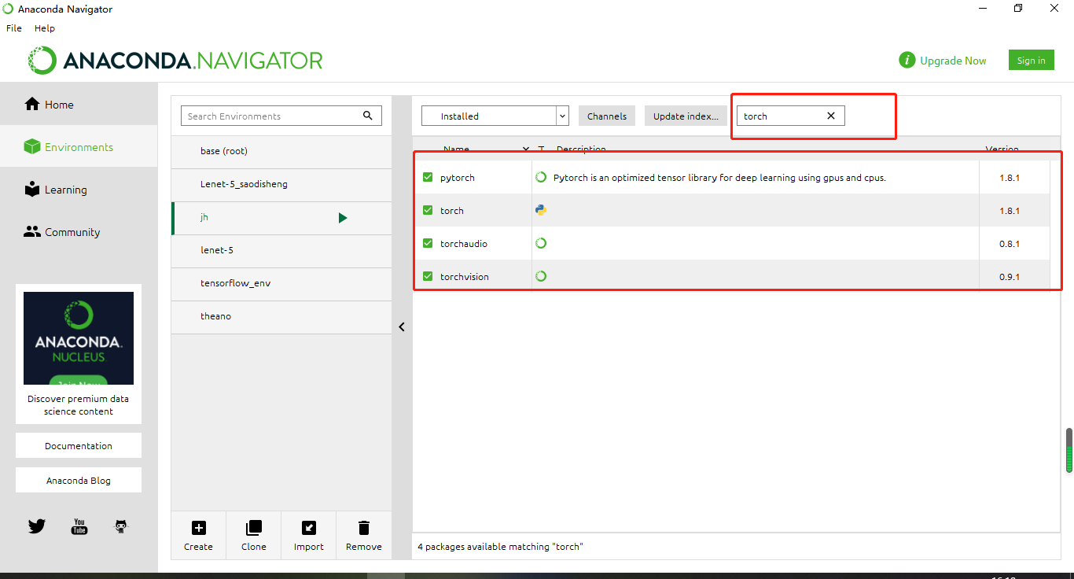Open the File menu

coord(14,28)
